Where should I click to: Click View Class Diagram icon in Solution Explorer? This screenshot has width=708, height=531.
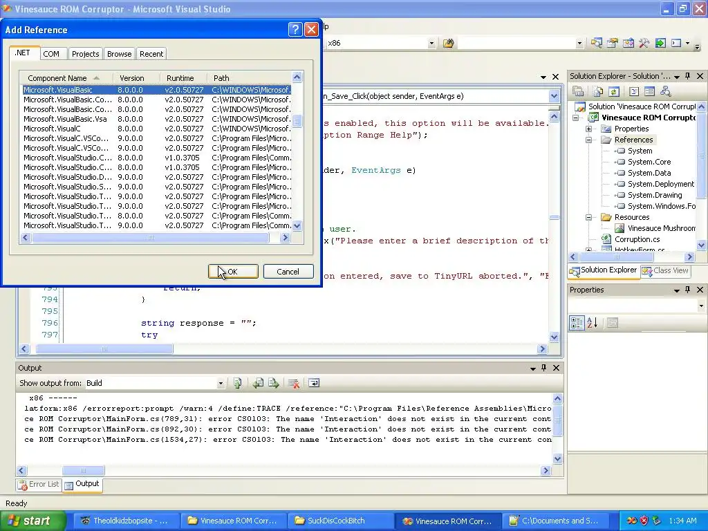point(665,92)
